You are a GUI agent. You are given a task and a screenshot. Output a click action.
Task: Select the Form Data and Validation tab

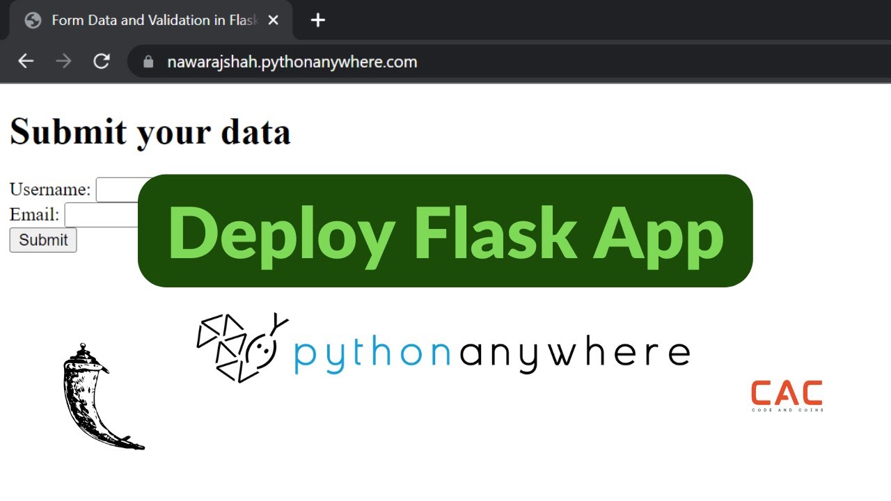pos(151,20)
